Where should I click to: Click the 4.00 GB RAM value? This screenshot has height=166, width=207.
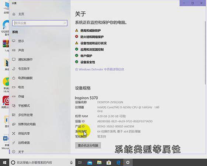[x=111, y=116]
